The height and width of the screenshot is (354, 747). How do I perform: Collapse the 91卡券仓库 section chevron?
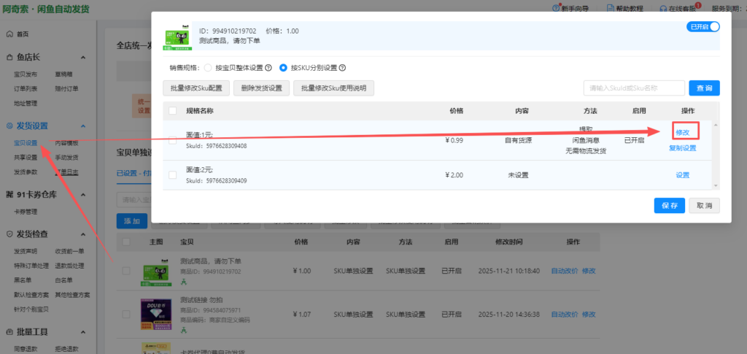click(x=83, y=195)
